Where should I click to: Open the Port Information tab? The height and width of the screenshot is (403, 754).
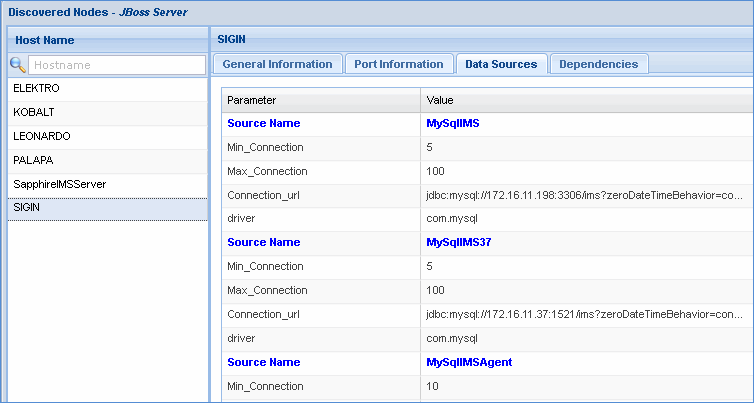tap(398, 64)
